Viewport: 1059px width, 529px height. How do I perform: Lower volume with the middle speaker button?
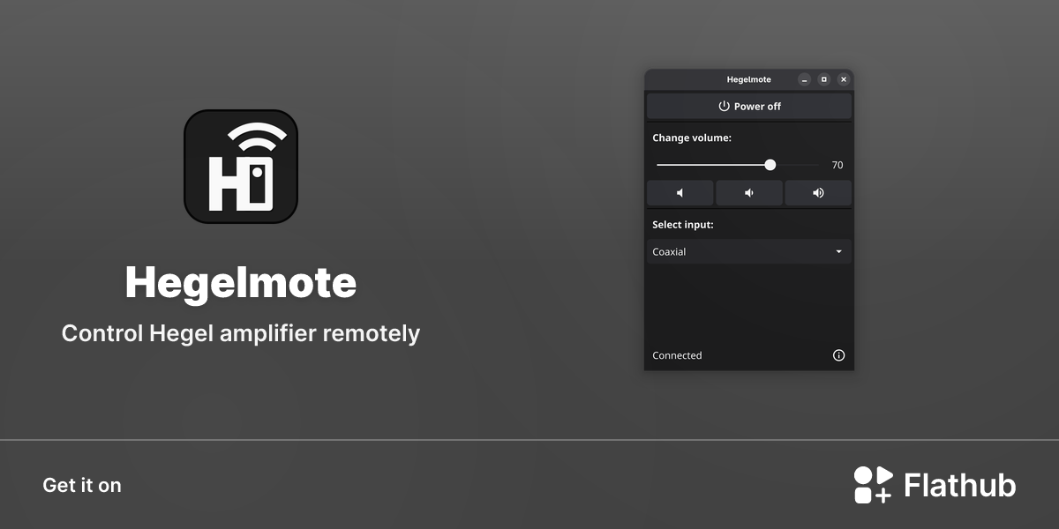click(x=749, y=193)
